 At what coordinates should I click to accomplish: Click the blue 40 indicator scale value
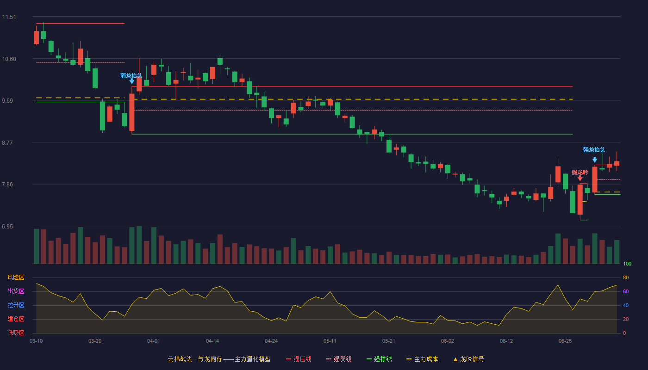(x=626, y=305)
